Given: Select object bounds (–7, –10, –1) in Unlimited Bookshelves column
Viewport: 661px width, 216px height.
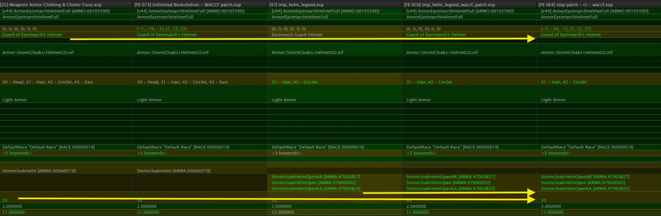Looking at the screenshot, I should click(162, 29).
